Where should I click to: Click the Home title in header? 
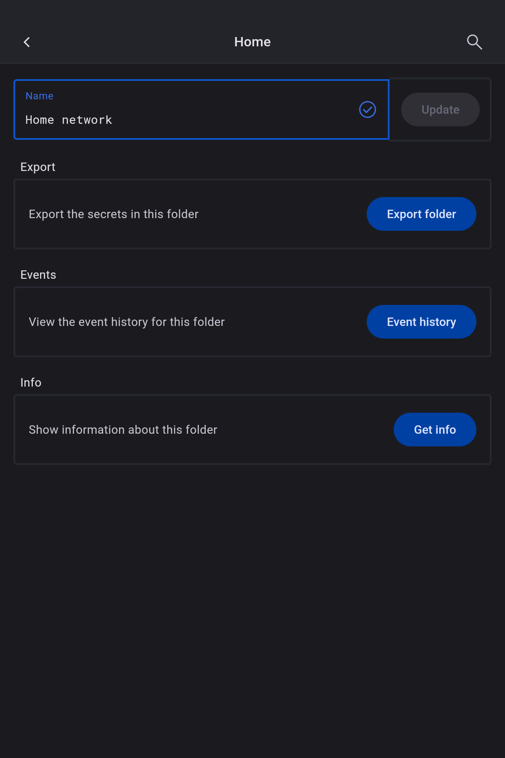click(252, 42)
